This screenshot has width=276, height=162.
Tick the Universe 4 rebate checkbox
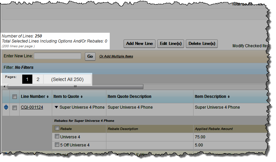click(x=57, y=137)
